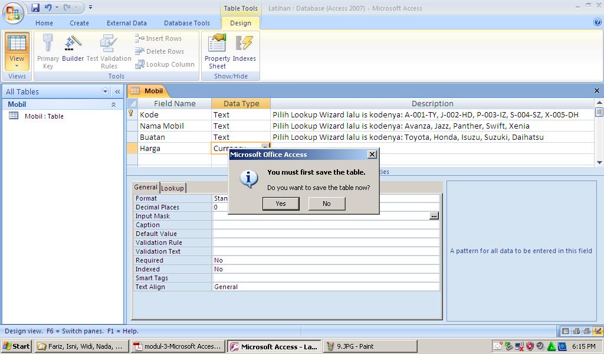Click the Data Type cell for Kode
Image resolution: width=604 pixels, height=354 pixels.
(241, 115)
